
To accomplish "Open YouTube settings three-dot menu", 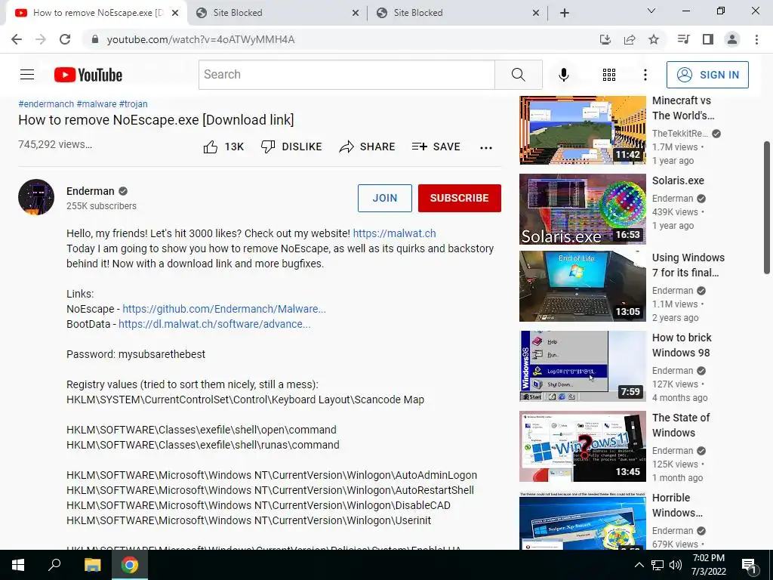I will [645, 75].
